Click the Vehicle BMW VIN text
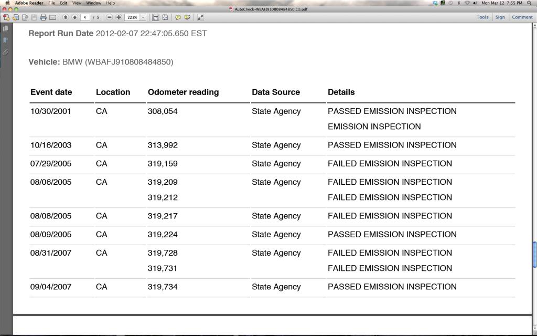 click(101, 62)
